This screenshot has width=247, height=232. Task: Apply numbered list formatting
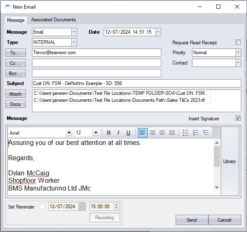(x=196, y=133)
